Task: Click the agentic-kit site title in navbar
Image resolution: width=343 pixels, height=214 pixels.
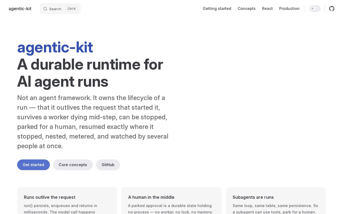Action: 20,9
